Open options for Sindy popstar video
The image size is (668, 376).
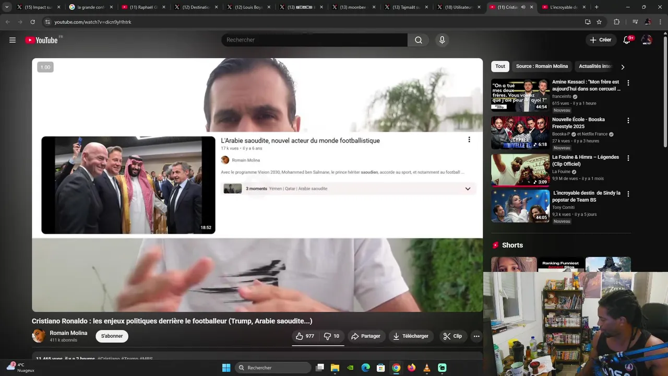tap(628, 194)
